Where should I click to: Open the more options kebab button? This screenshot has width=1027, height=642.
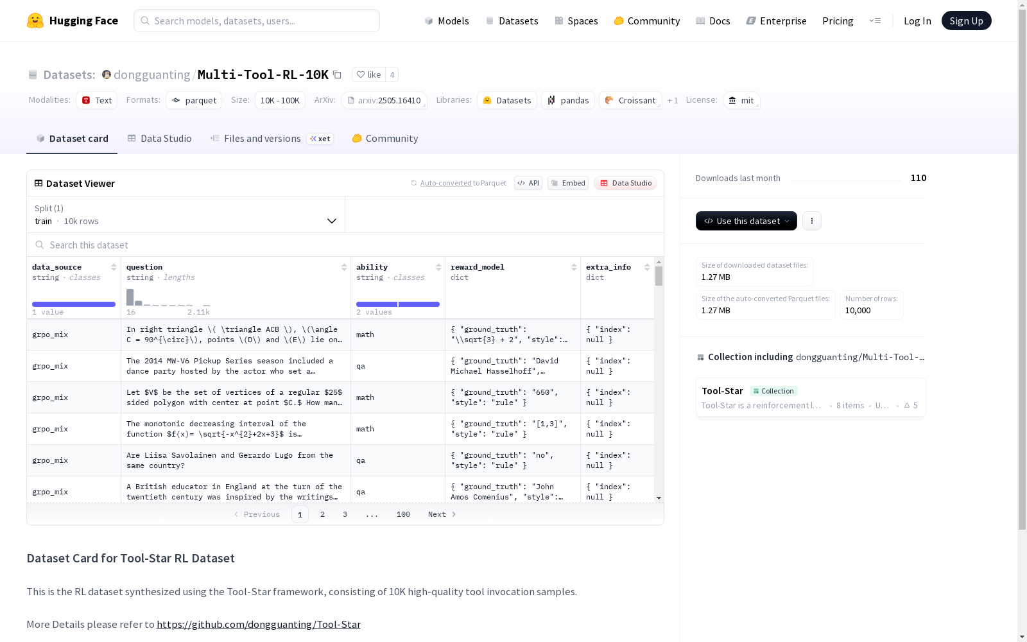[812, 221]
